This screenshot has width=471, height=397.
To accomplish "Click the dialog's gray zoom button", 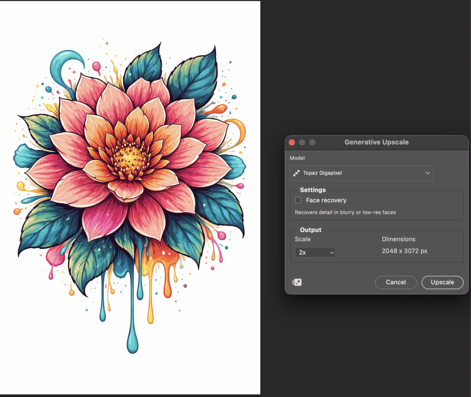I will pos(312,143).
